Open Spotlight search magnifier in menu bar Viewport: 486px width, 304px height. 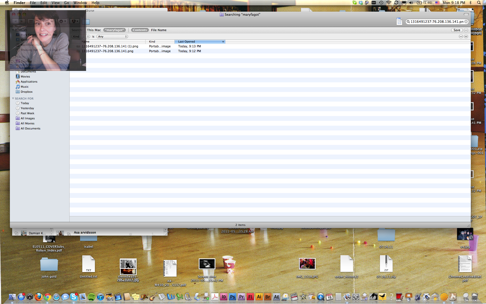click(479, 3)
